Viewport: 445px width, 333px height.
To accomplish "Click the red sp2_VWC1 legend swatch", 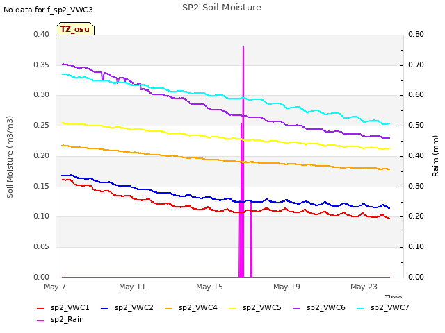I will [x=41, y=308].
